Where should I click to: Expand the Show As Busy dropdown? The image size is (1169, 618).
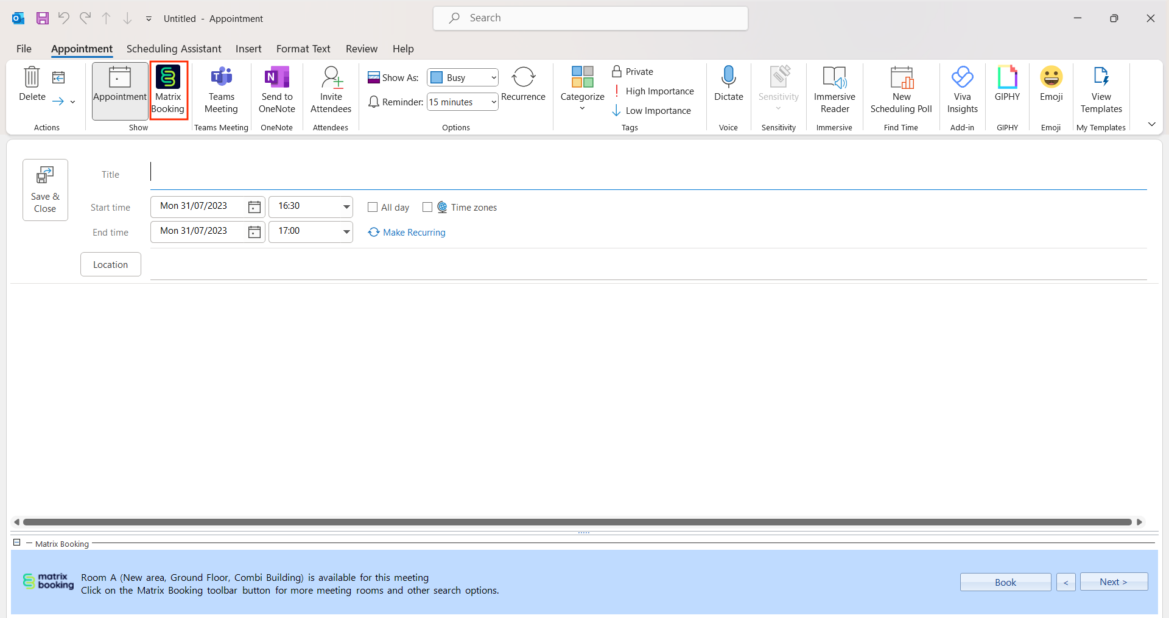point(493,78)
